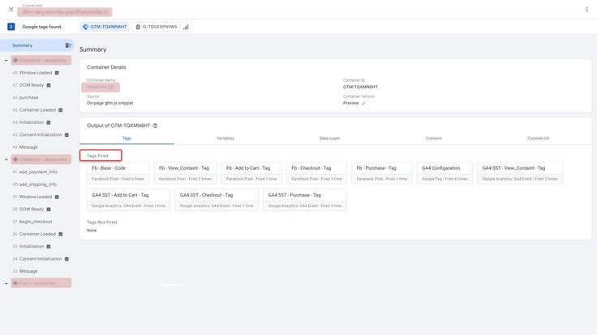This screenshot has height=335, width=597.
Task: Click the icon beside 47 DOM Ready
Action: [x=49, y=86]
